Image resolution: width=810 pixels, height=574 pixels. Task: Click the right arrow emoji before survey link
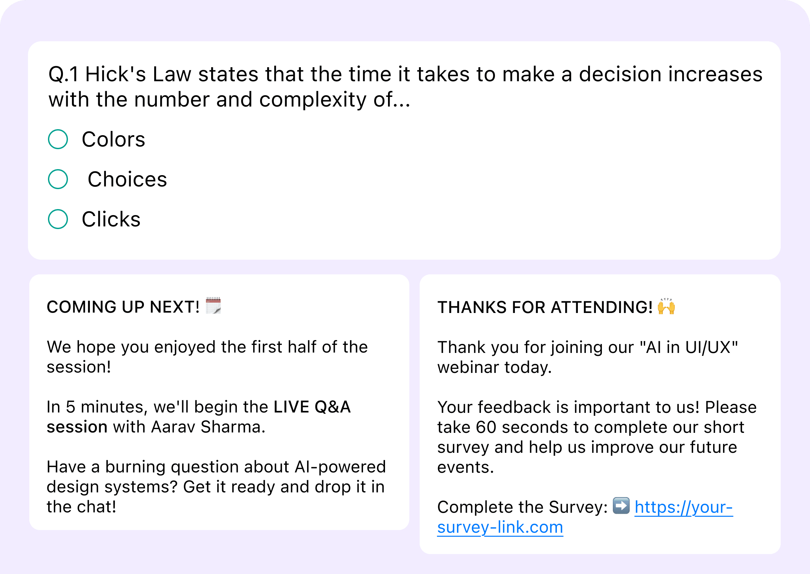621,506
